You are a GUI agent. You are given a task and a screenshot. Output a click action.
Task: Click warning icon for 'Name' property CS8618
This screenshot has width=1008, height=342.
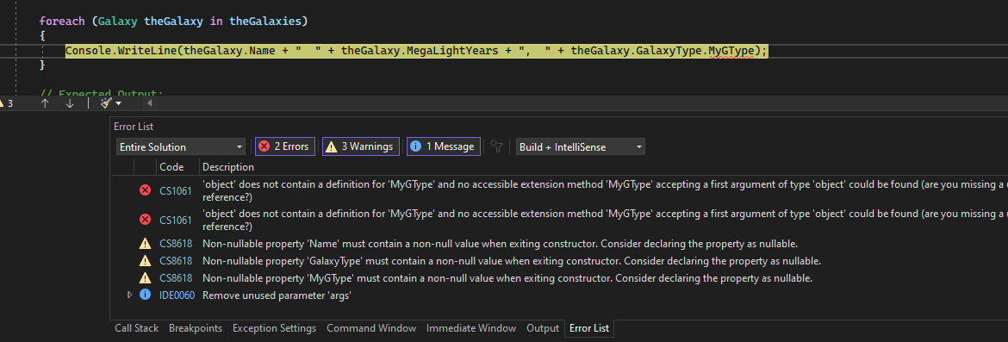pyautogui.click(x=146, y=244)
